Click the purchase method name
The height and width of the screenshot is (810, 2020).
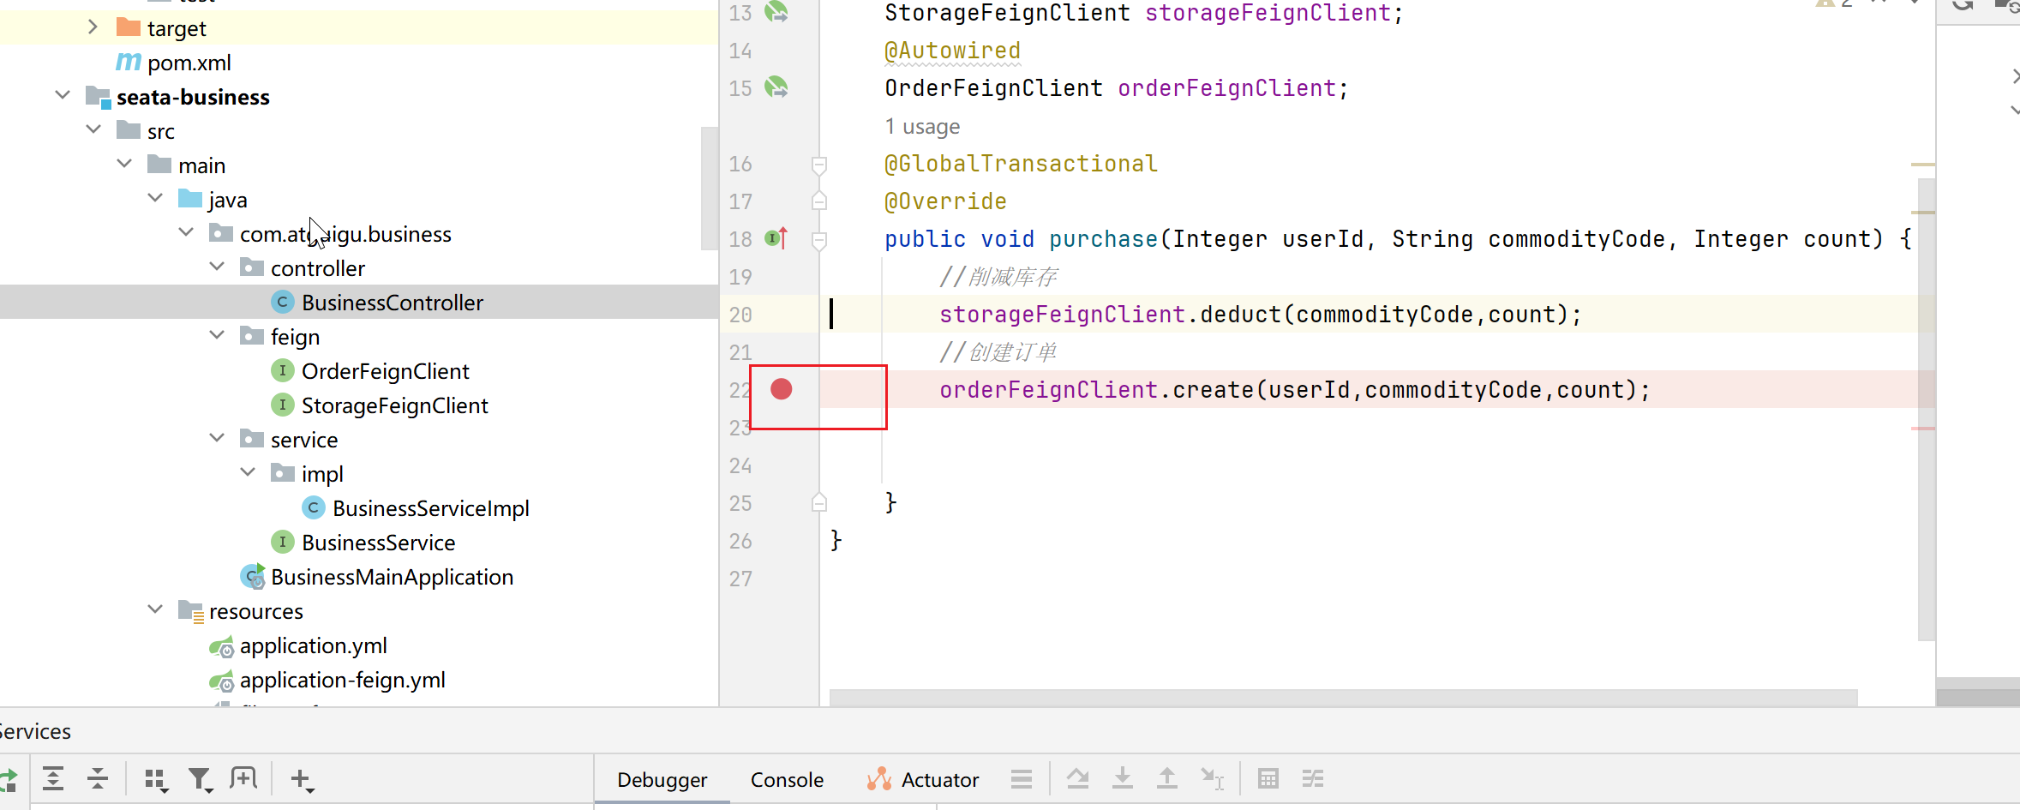1103,239
